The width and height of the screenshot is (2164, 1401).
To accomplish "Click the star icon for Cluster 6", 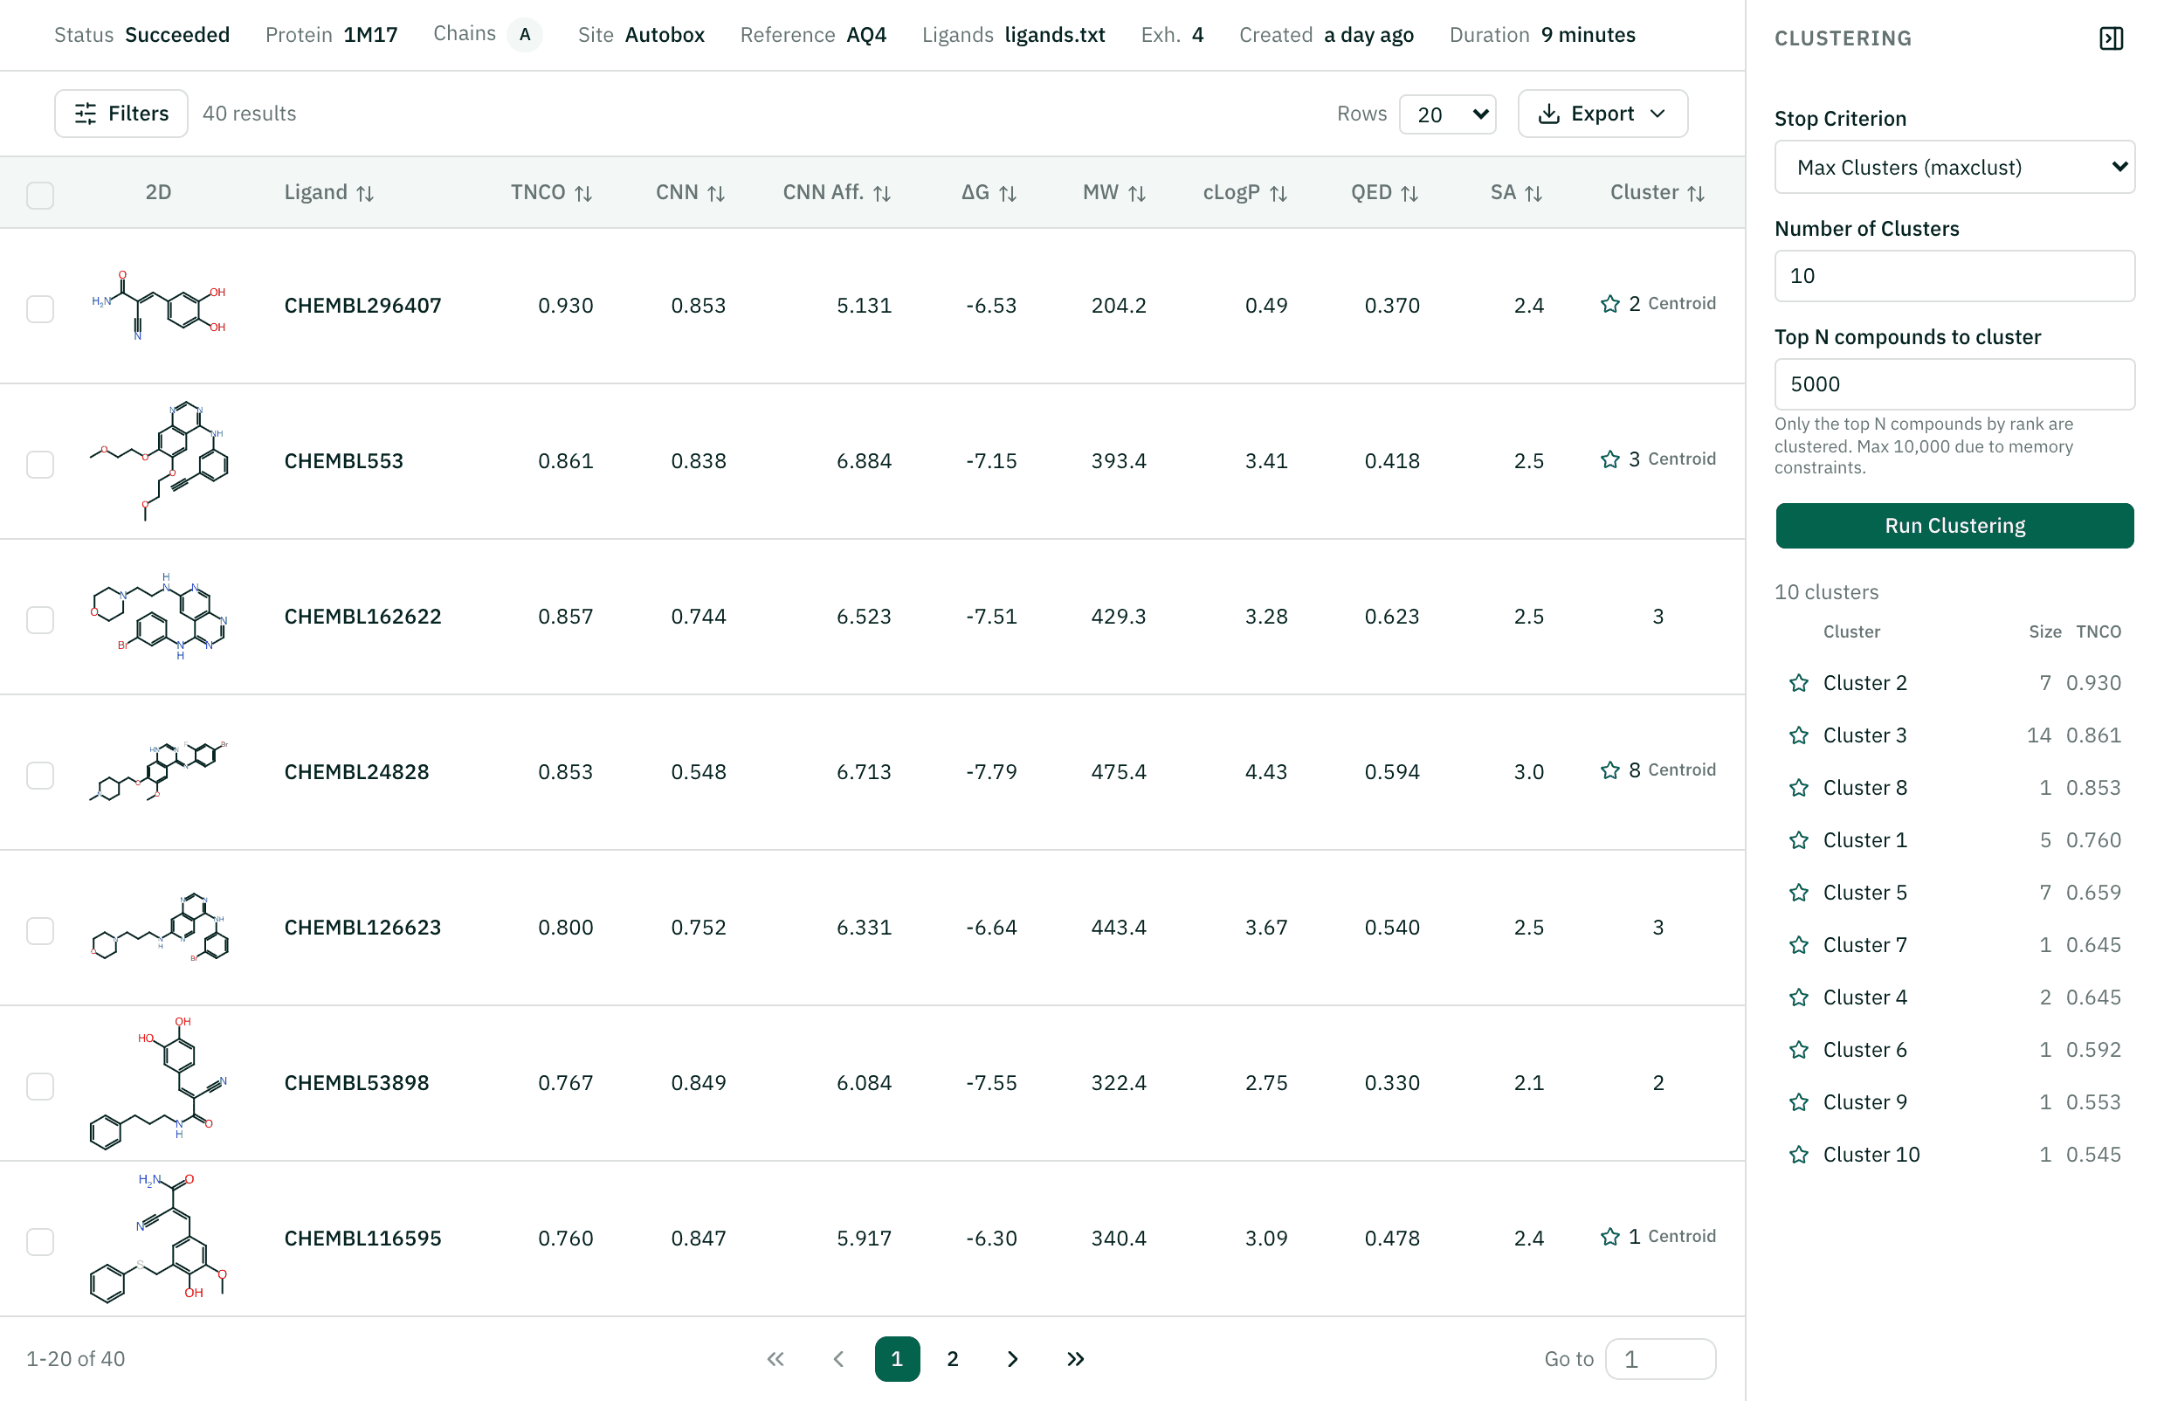I will tap(1798, 1050).
